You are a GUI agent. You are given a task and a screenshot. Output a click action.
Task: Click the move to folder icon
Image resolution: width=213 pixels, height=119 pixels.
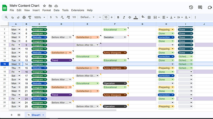coord(50,6)
